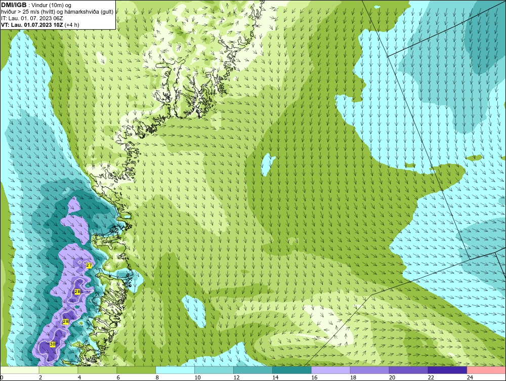Select the pink above-24 m/s legend swatch
506x381 pixels.
pyautogui.click(x=486, y=370)
